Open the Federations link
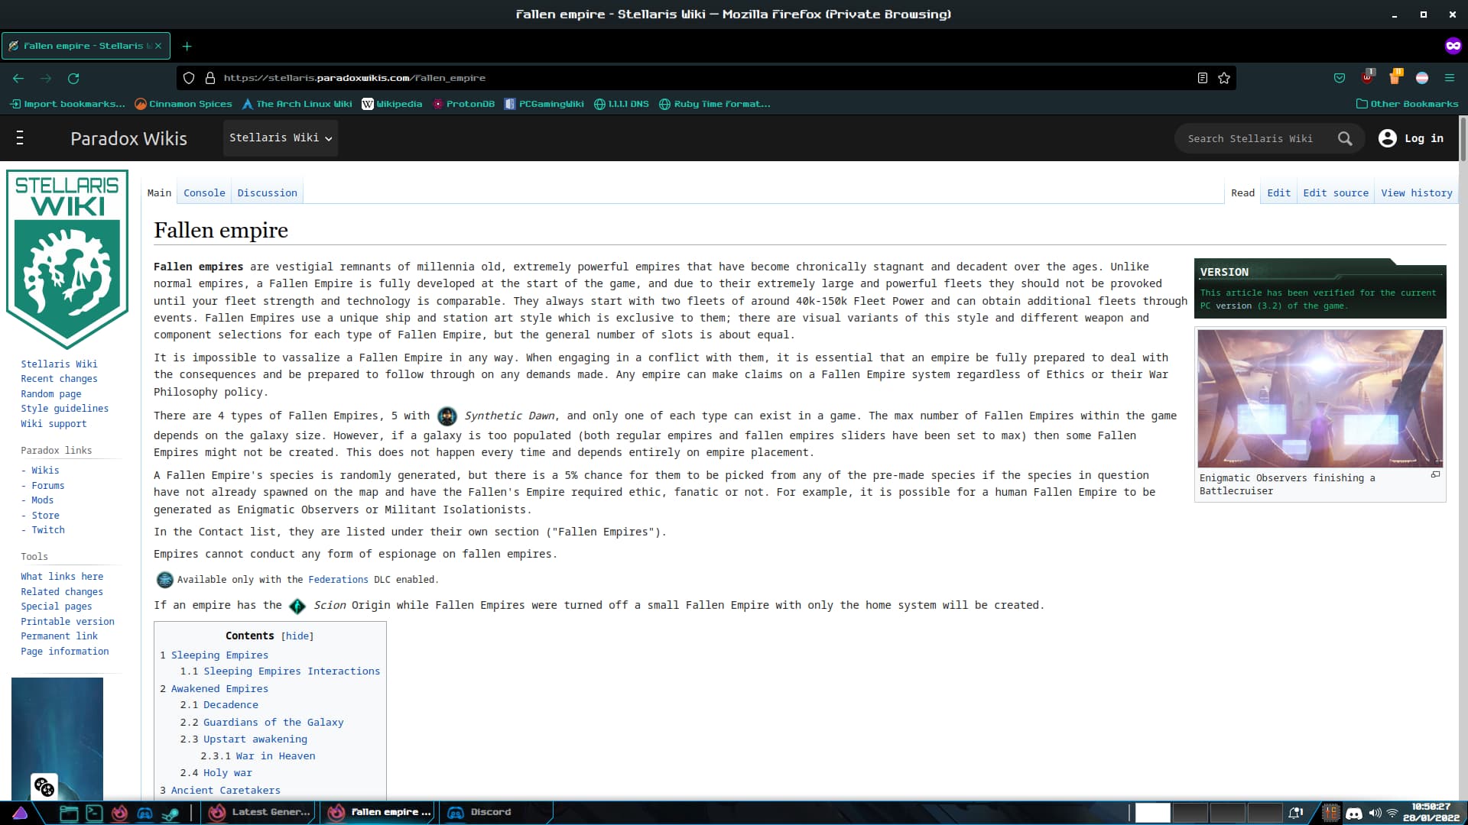The image size is (1468, 825). click(338, 580)
